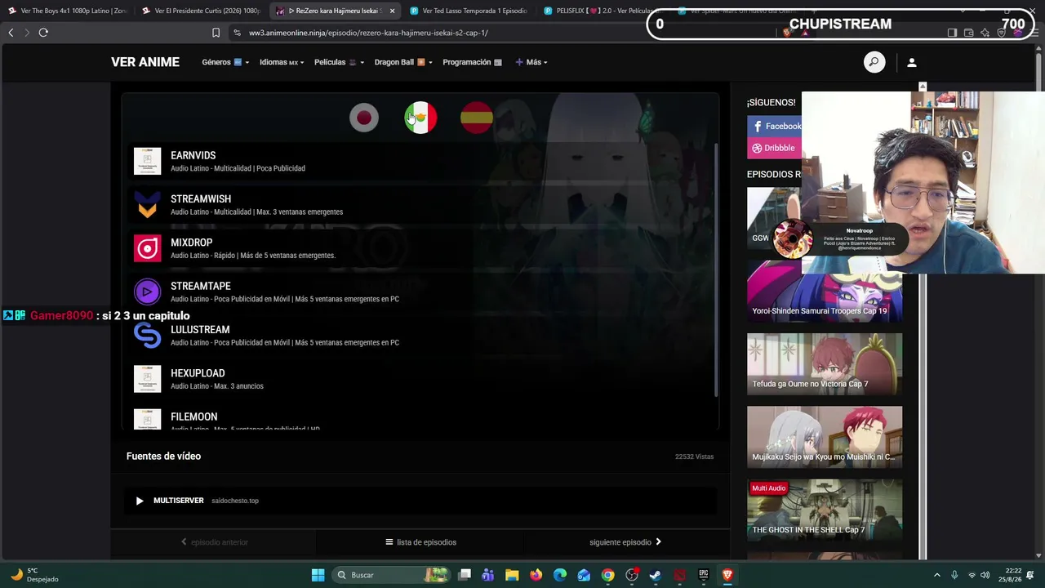Open the Programación menu item

[473, 62]
